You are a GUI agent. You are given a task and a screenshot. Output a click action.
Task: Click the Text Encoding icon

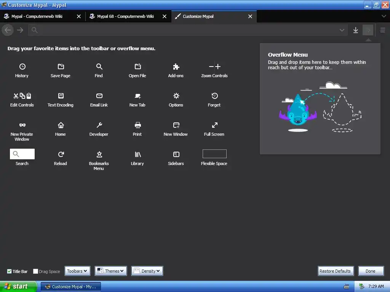click(x=61, y=96)
